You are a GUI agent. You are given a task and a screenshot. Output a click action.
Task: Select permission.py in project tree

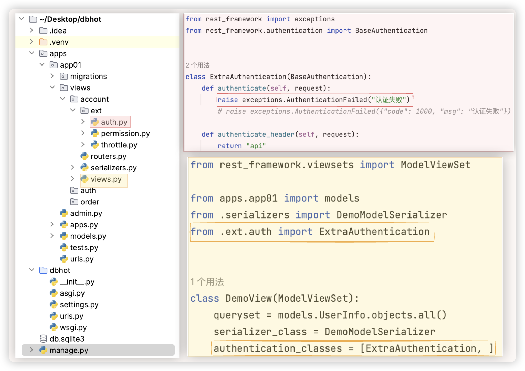point(125,133)
